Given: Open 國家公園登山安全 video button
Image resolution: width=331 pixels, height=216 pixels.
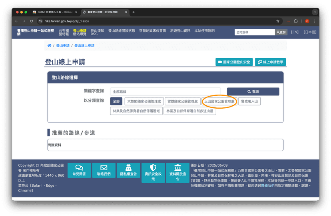Looking at the screenshot, I should (x=234, y=62).
